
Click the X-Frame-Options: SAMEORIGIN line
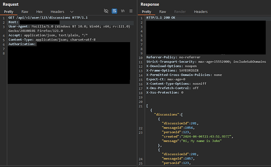pos(172,70)
